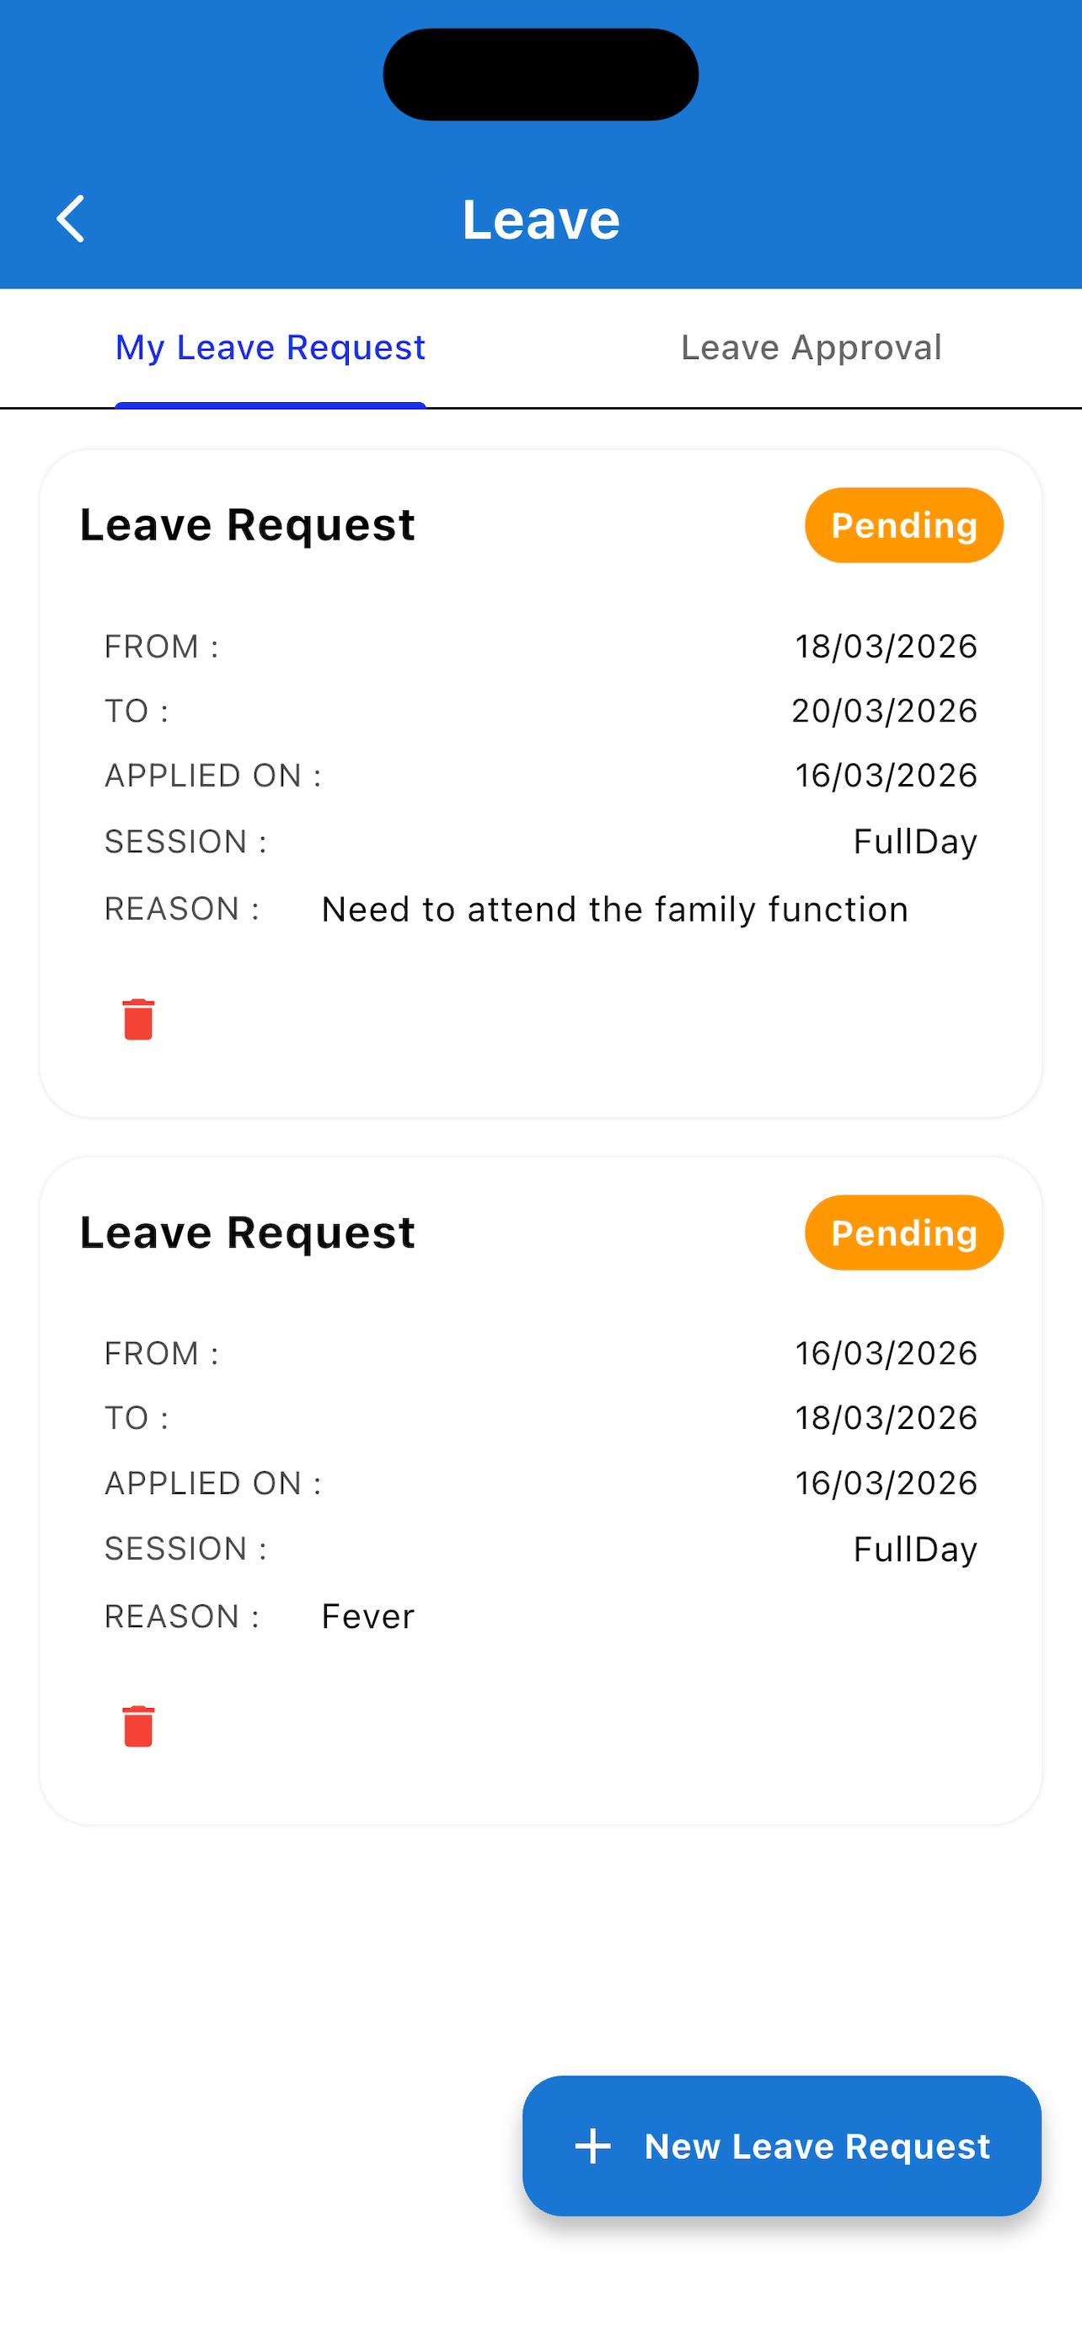Tap the from date 16/03/2026 in second card

coord(886,1354)
